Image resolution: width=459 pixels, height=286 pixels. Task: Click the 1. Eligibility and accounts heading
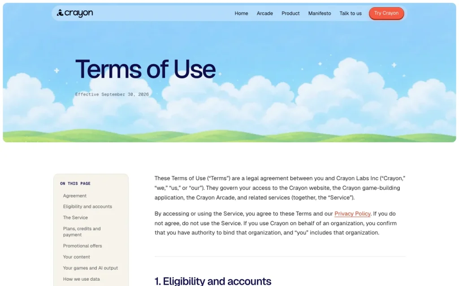(213, 281)
